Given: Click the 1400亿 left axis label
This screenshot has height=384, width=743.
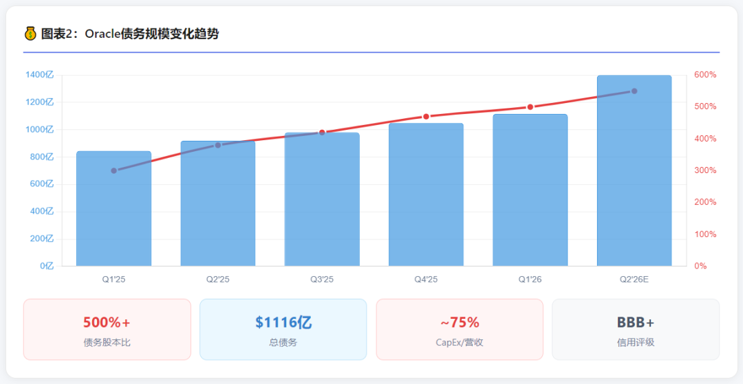Looking at the screenshot, I should click(x=39, y=75).
